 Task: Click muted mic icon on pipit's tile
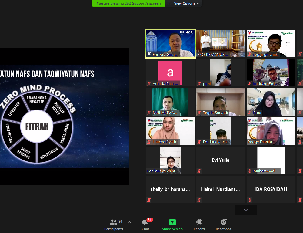(199, 83)
